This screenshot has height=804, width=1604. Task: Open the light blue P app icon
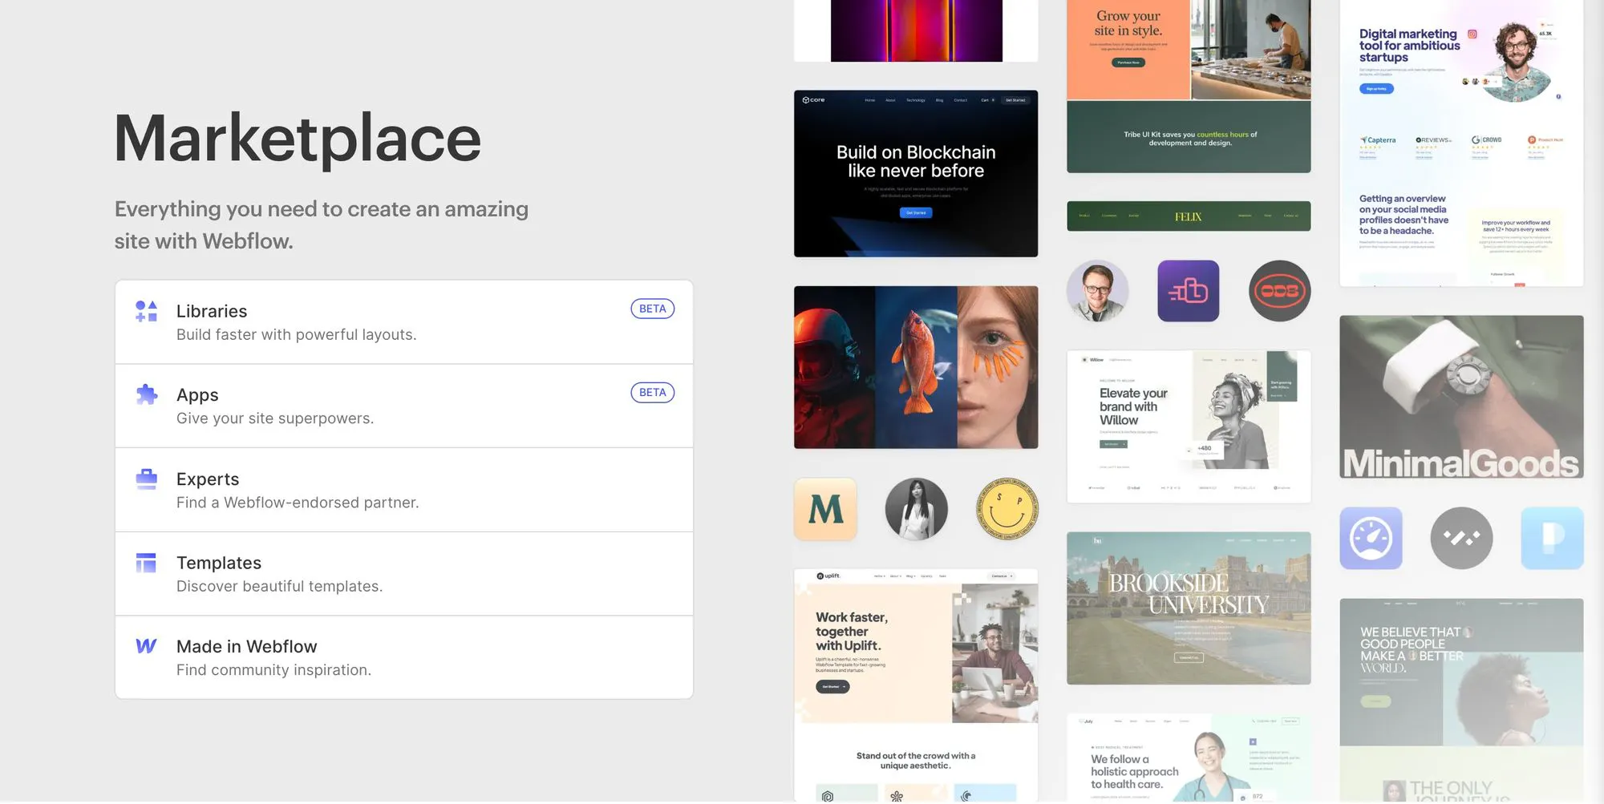[1552, 538]
